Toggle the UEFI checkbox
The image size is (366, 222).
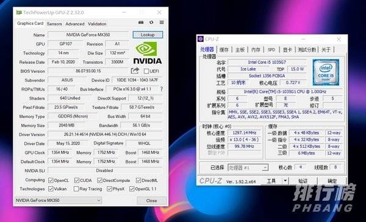146,71
